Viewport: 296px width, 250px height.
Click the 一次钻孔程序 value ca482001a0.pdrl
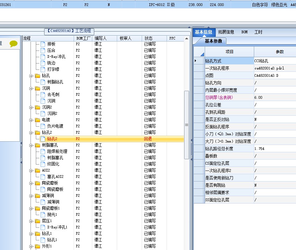[x=275, y=68]
